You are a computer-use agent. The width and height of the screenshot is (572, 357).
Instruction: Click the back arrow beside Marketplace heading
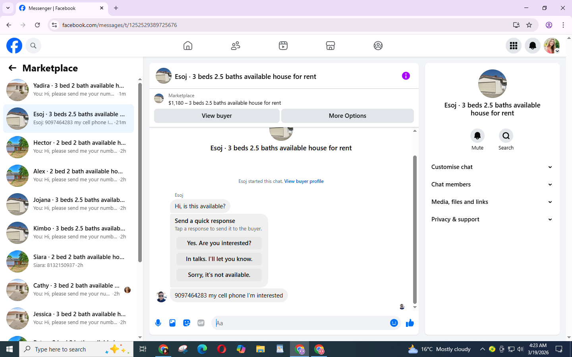pyautogui.click(x=12, y=68)
